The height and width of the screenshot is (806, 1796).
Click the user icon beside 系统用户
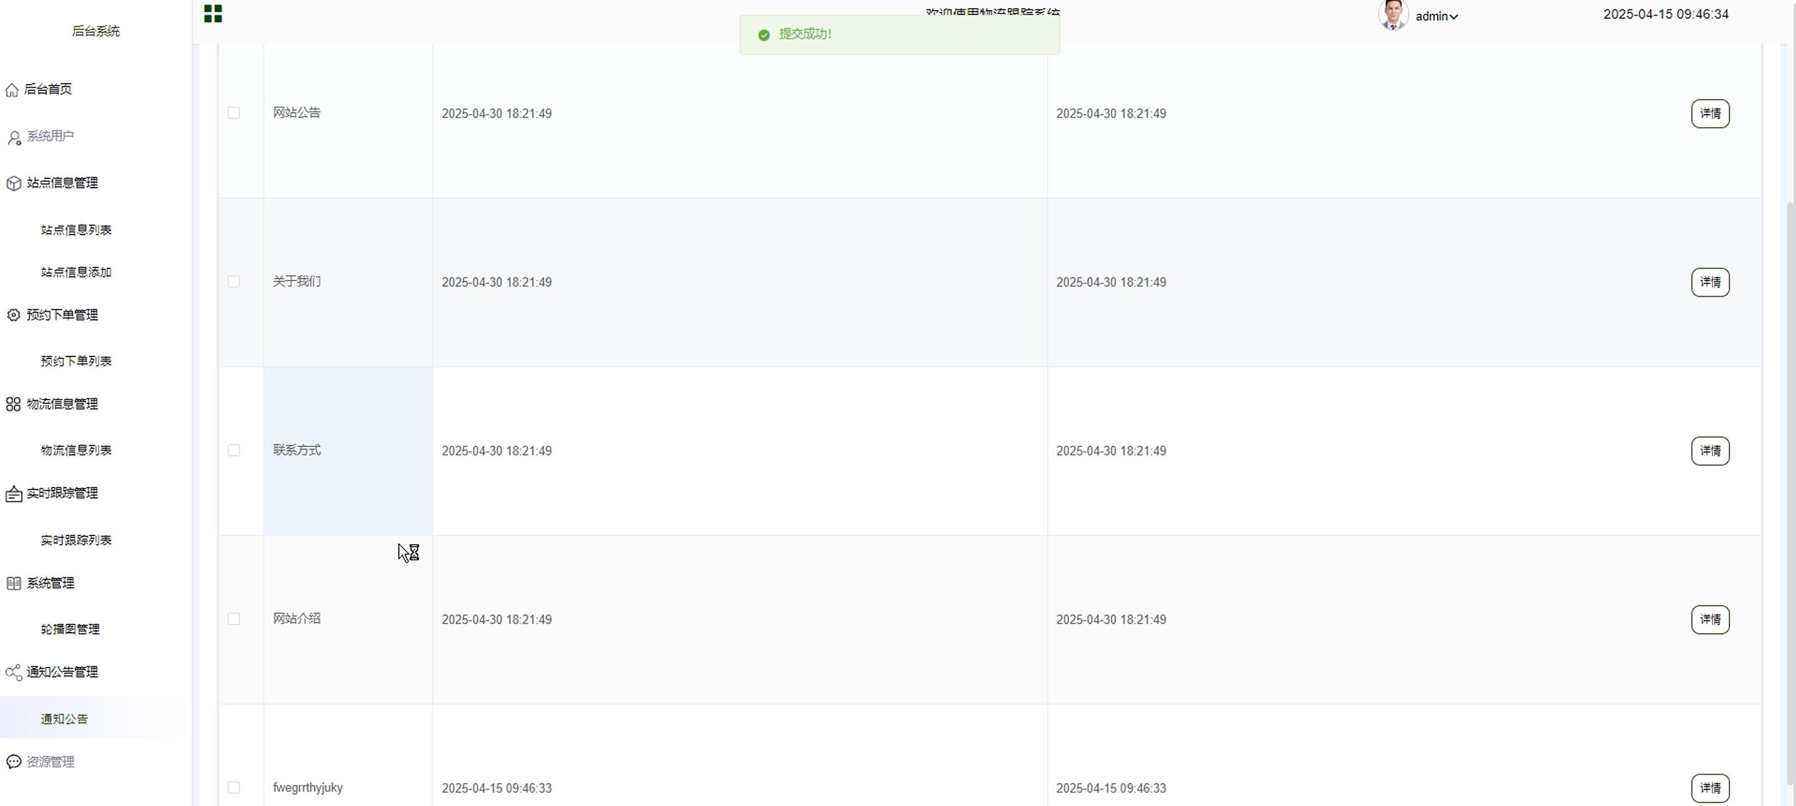pyautogui.click(x=14, y=137)
